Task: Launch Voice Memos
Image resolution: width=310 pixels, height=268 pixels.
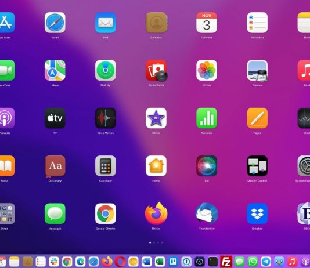Action: click(x=106, y=118)
